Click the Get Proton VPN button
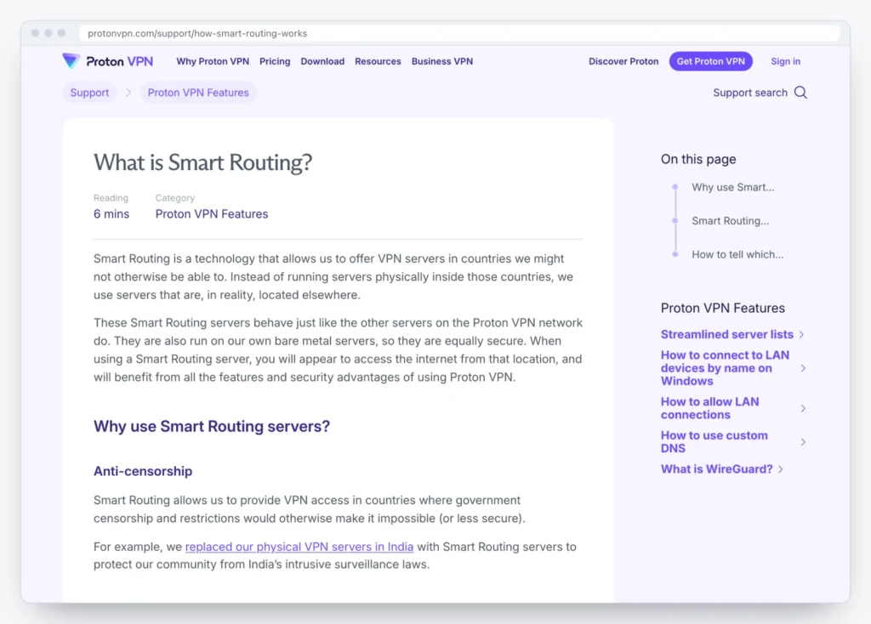Image resolution: width=871 pixels, height=624 pixels. (711, 61)
